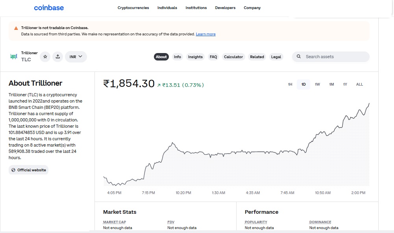Click the Market Stats heading
394x233 pixels.
point(120,212)
